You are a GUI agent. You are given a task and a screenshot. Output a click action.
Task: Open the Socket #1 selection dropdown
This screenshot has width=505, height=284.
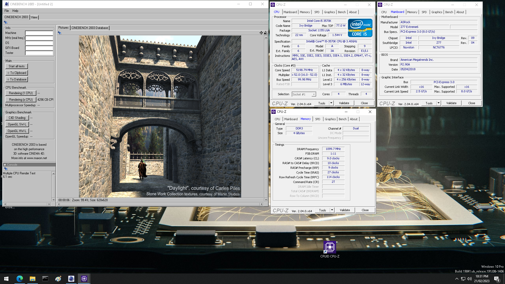point(304,94)
